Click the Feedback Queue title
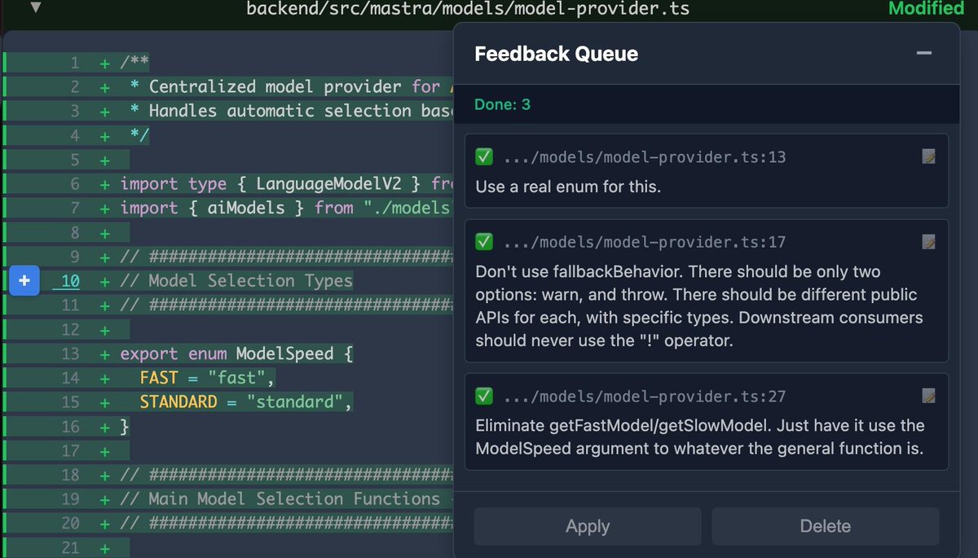The width and height of the screenshot is (978, 558). 557,54
